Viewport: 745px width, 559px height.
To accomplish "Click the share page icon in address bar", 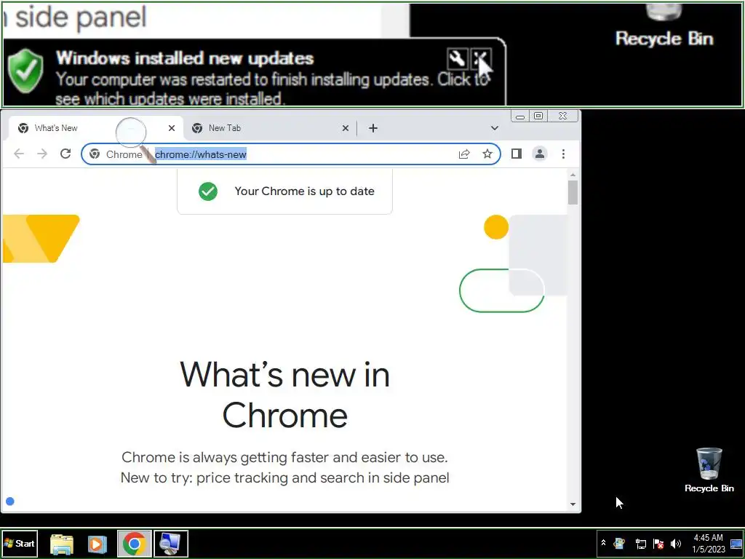I will click(464, 154).
